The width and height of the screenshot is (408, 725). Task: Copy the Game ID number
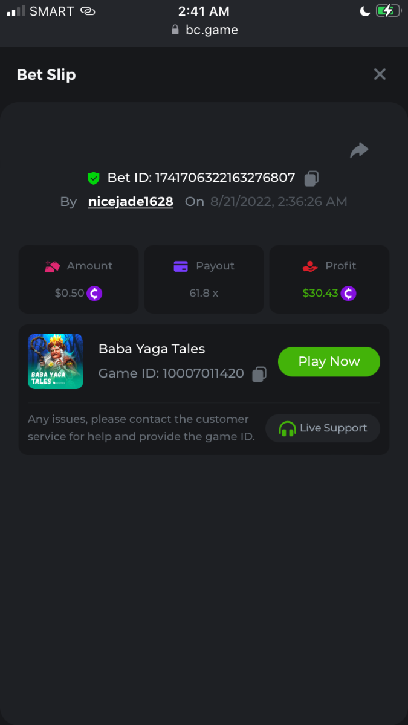coord(259,374)
